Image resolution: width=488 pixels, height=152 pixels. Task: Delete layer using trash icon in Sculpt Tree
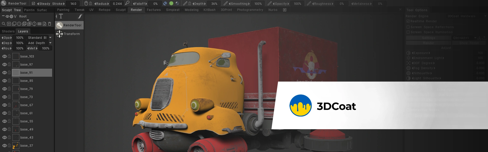point(50,24)
